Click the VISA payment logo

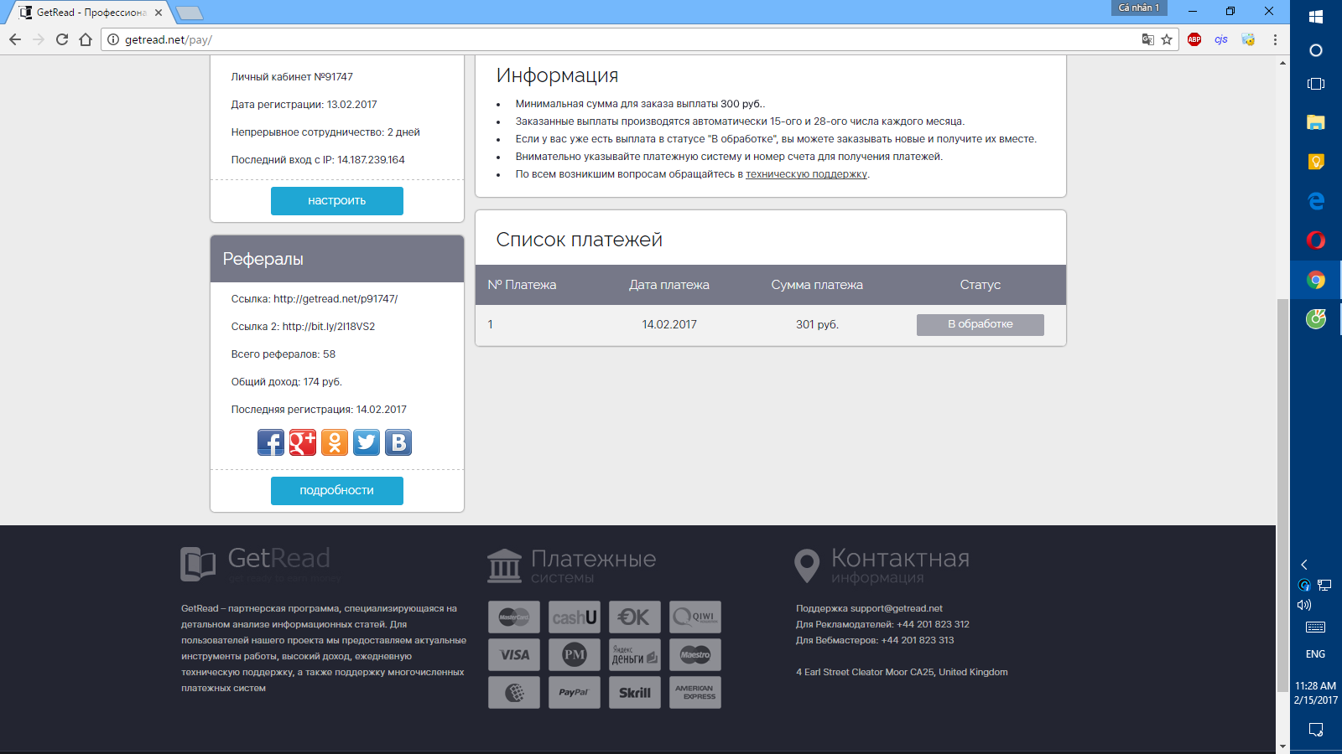pyautogui.click(x=514, y=654)
